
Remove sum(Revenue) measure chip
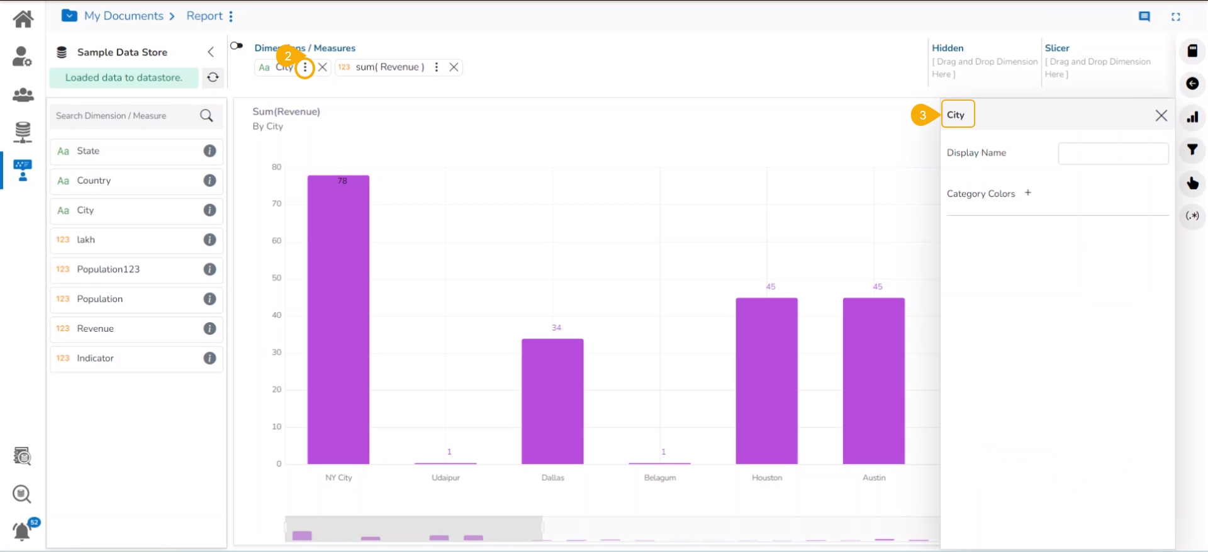(454, 67)
